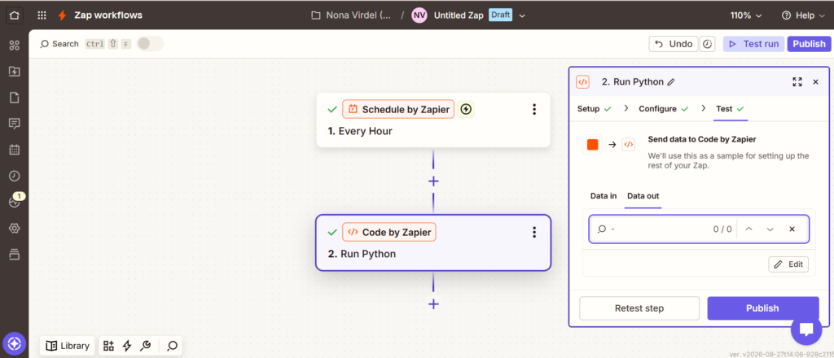Open the blank page icon in the sidebar
The width and height of the screenshot is (834, 358).
coord(15,97)
